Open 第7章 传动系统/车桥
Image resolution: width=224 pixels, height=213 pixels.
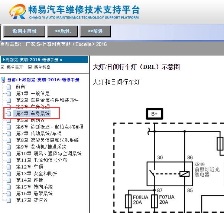39,133
